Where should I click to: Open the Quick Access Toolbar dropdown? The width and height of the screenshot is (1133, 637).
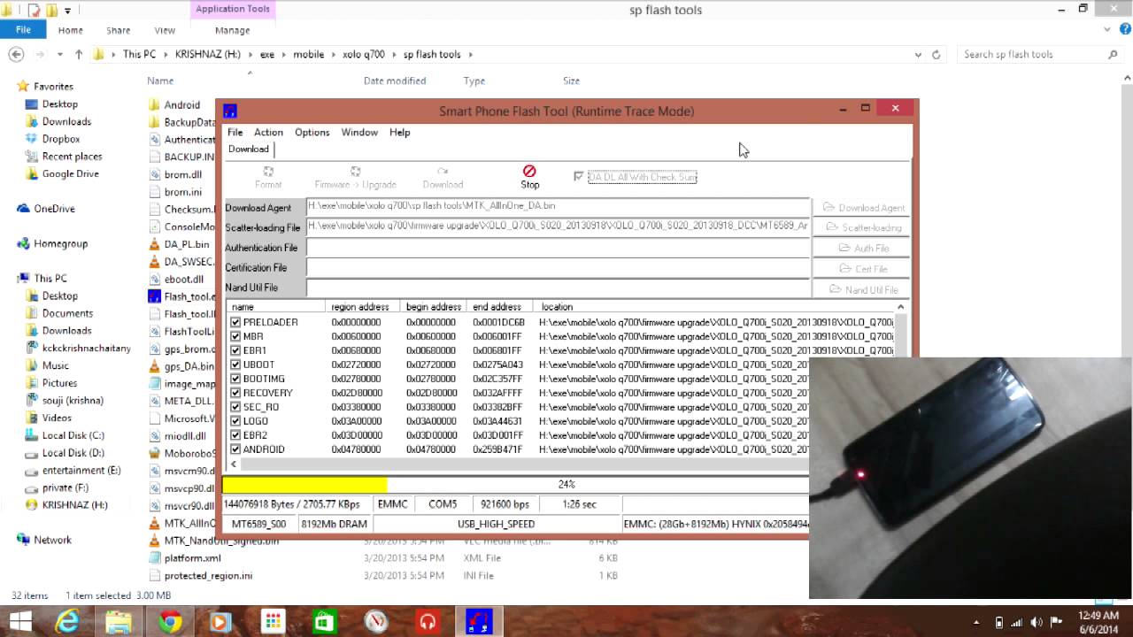67,11
